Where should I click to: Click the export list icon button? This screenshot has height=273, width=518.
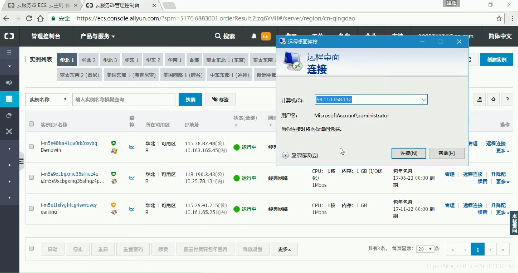(x=479, y=100)
